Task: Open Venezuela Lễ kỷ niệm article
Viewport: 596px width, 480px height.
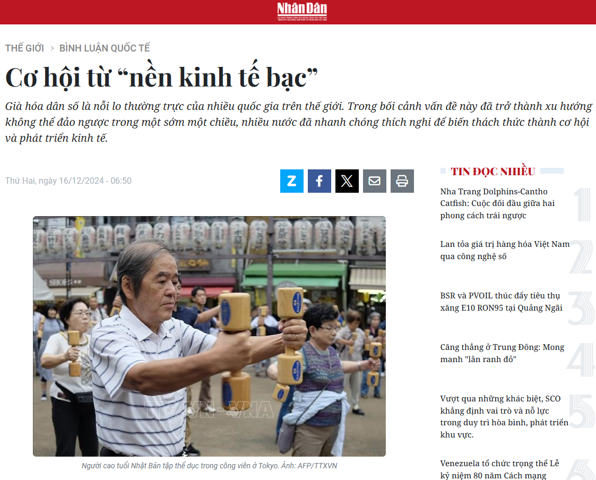Action: point(499,469)
